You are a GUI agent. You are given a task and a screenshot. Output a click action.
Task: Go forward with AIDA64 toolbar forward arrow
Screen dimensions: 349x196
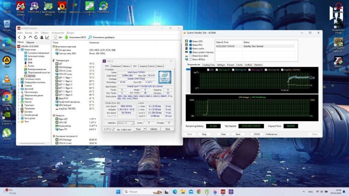tap(25, 37)
